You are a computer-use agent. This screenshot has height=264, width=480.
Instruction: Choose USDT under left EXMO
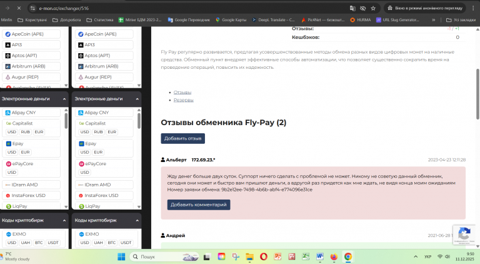(52, 243)
